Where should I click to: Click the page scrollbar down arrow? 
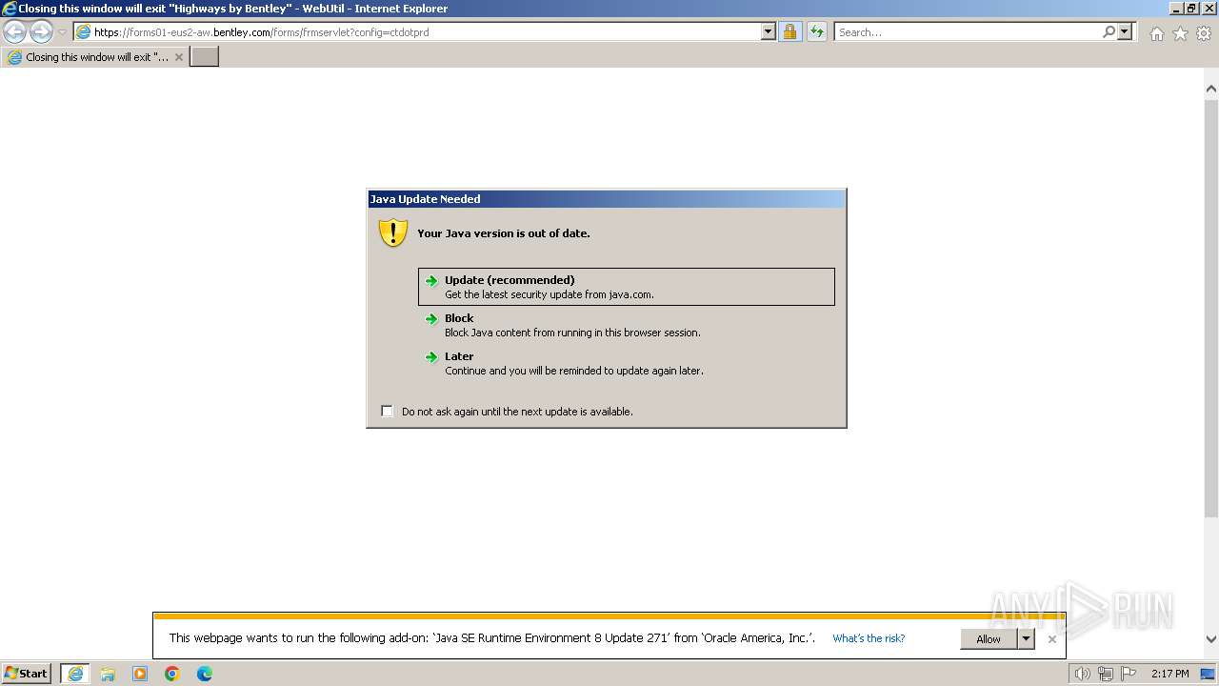pos(1211,640)
